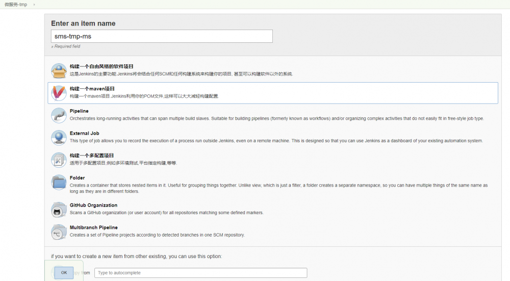The height and width of the screenshot is (281, 510).
Task: Open the 微服务-tmp breadcrumb link
Action: tap(16, 5)
